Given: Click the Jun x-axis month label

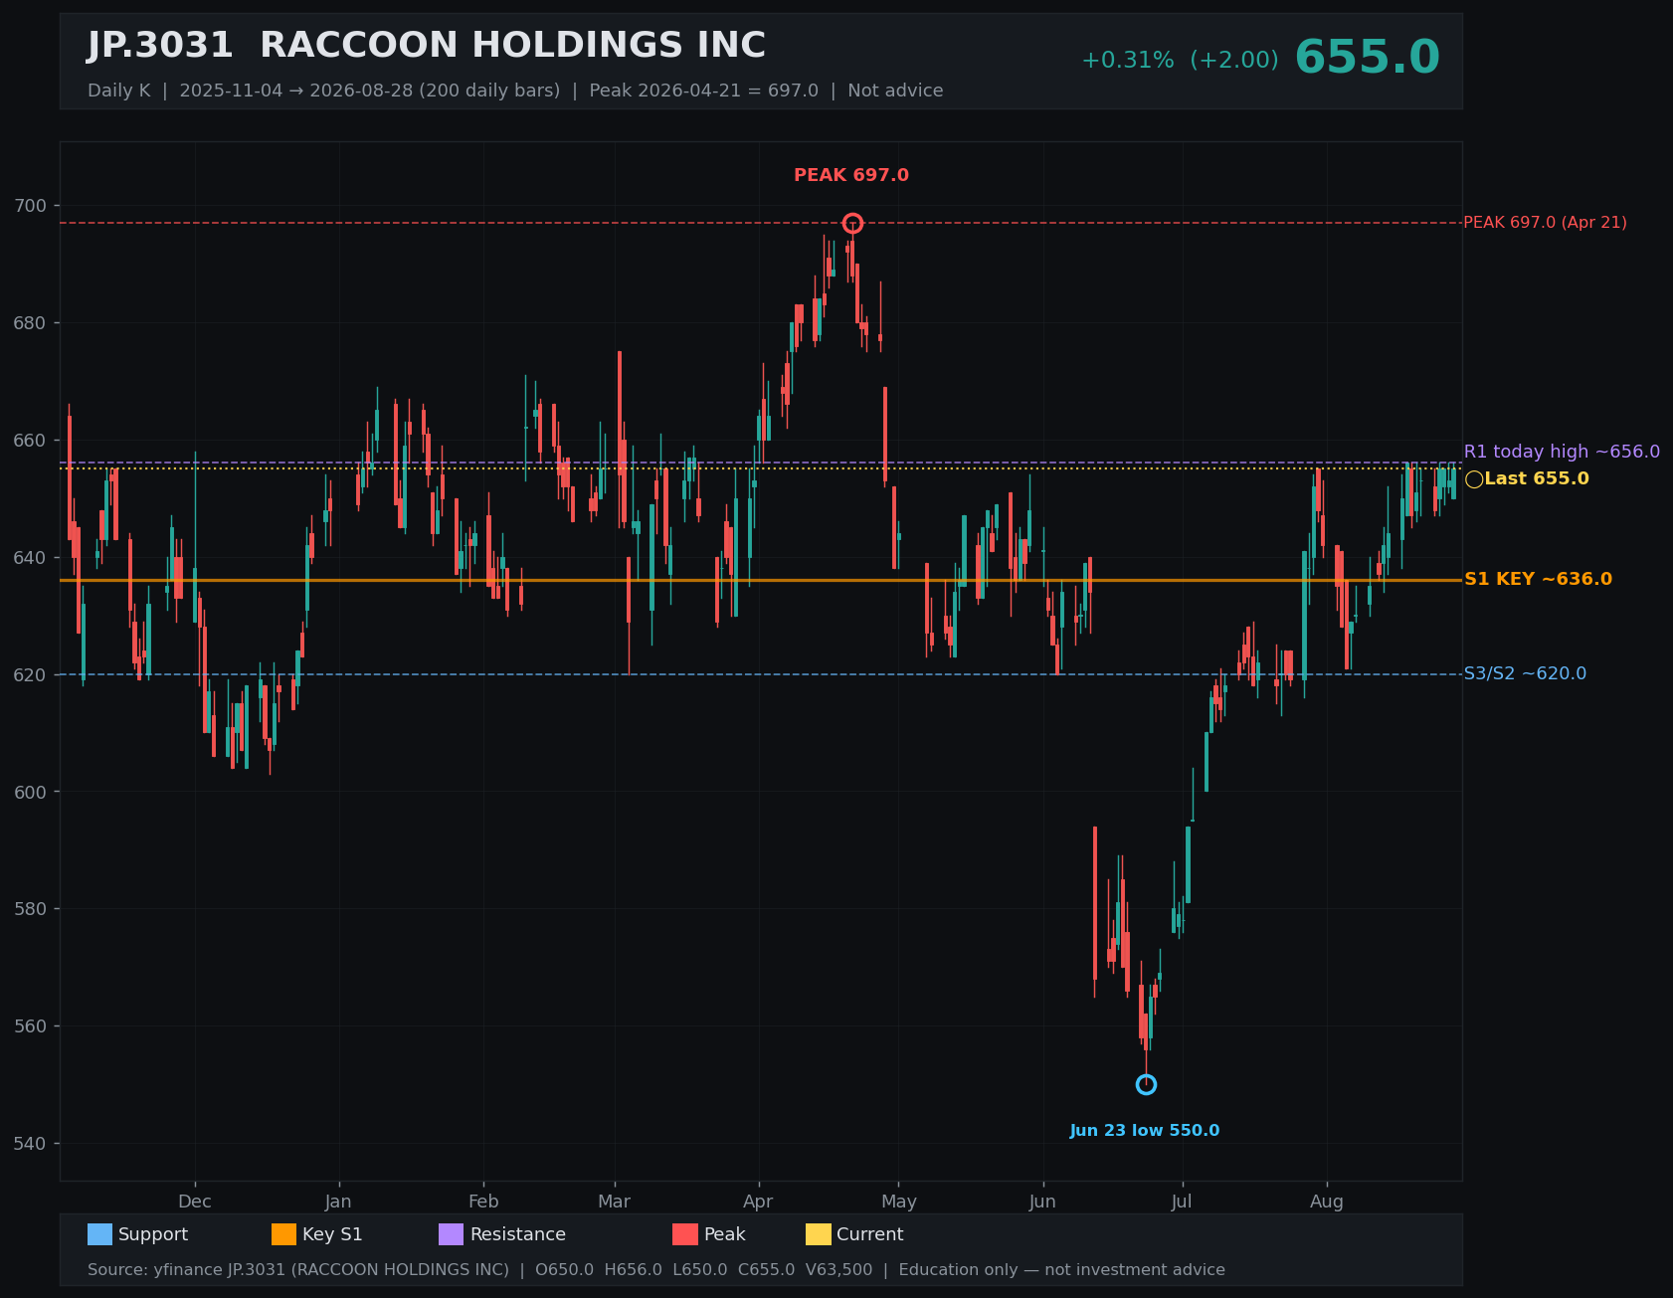Looking at the screenshot, I should coord(1042,1202).
